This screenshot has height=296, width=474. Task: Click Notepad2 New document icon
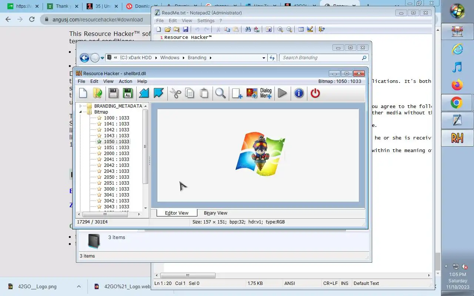click(158, 29)
